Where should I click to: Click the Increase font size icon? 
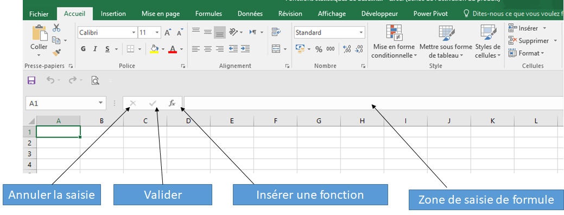(168, 32)
